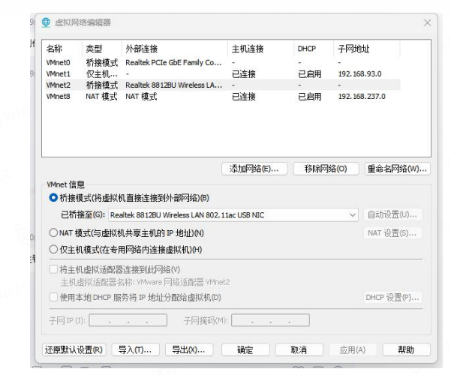Click the 外部连接 column header
The height and width of the screenshot is (375, 451).
[175, 49]
